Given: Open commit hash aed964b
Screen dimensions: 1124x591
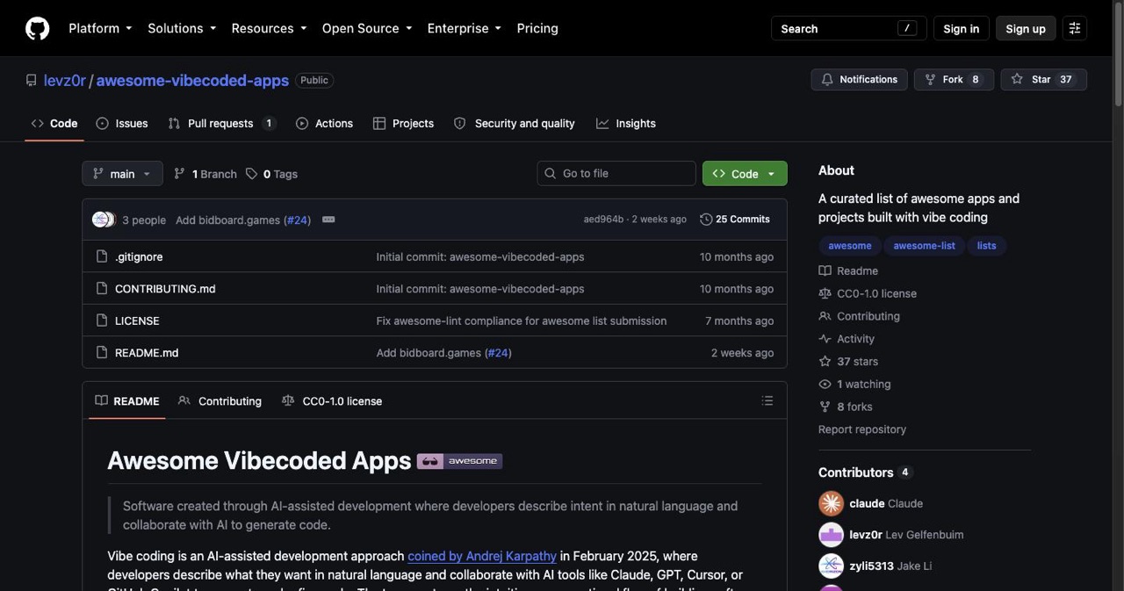Looking at the screenshot, I should click(603, 220).
